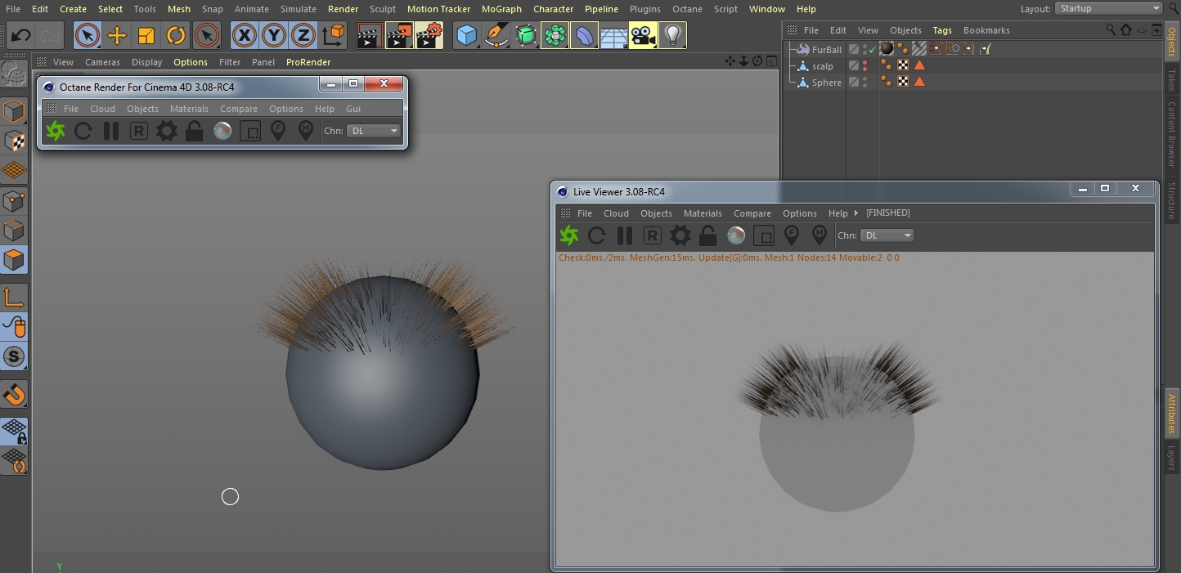Switch to Points mode
This screenshot has width=1181, height=573.
[x=15, y=200]
